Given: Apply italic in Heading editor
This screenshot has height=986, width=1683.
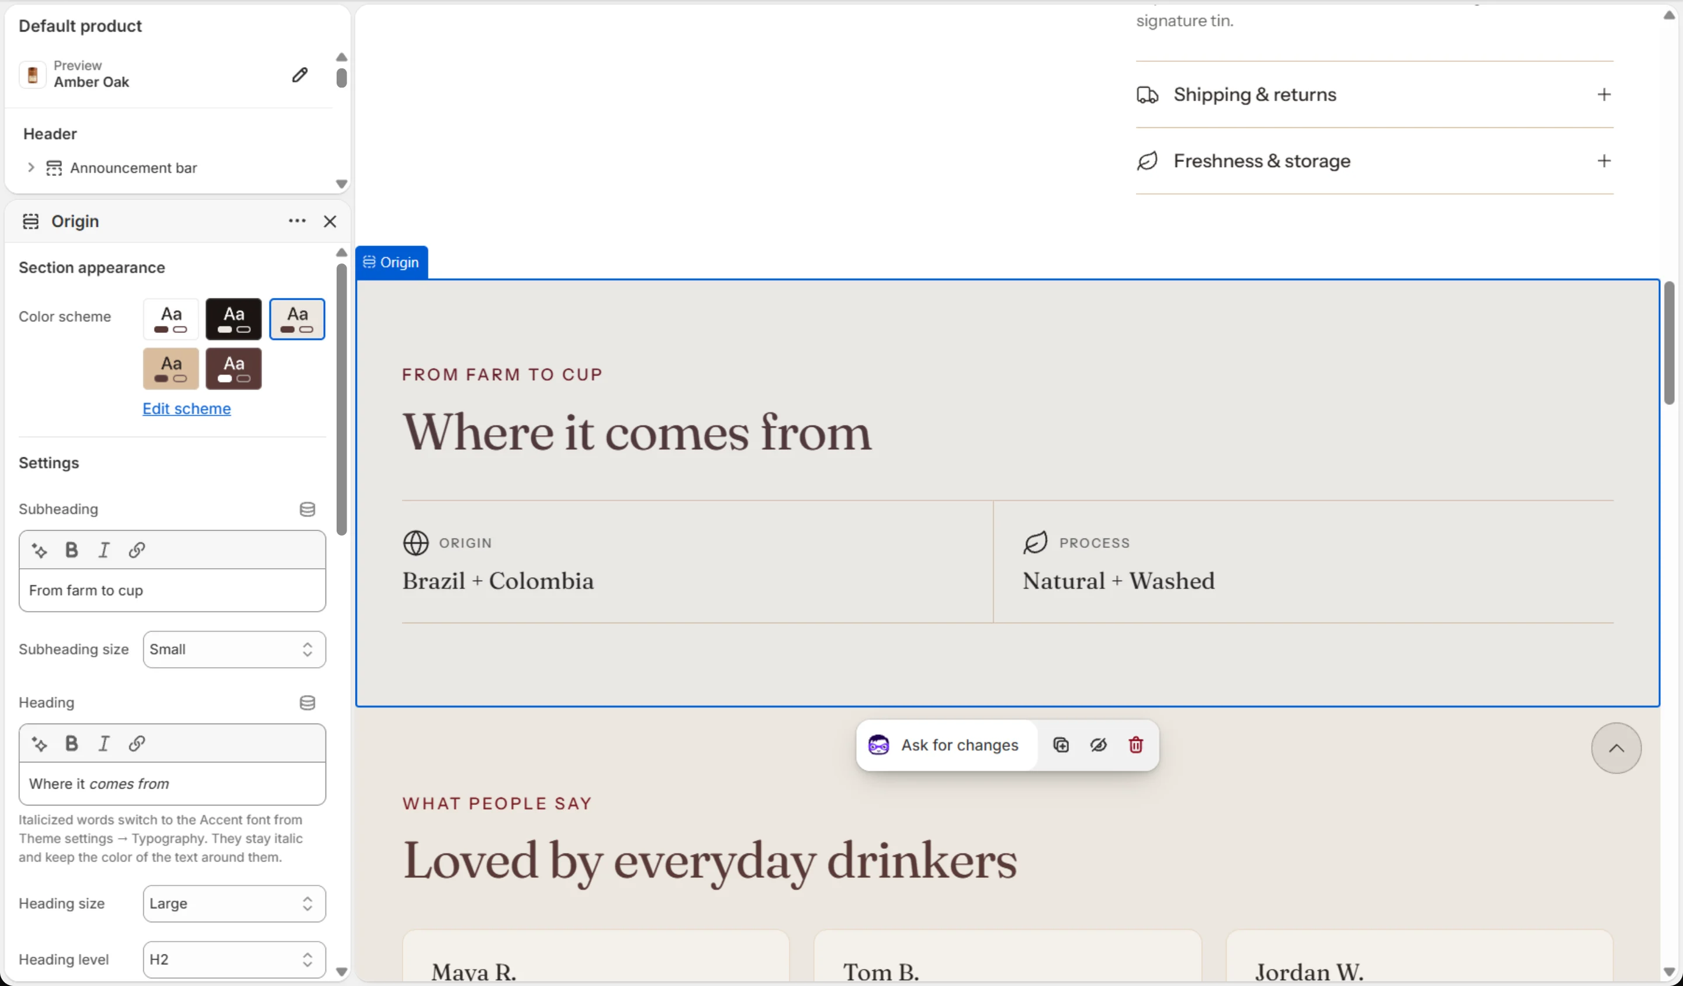Looking at the screenshot, I should point(104,744).
